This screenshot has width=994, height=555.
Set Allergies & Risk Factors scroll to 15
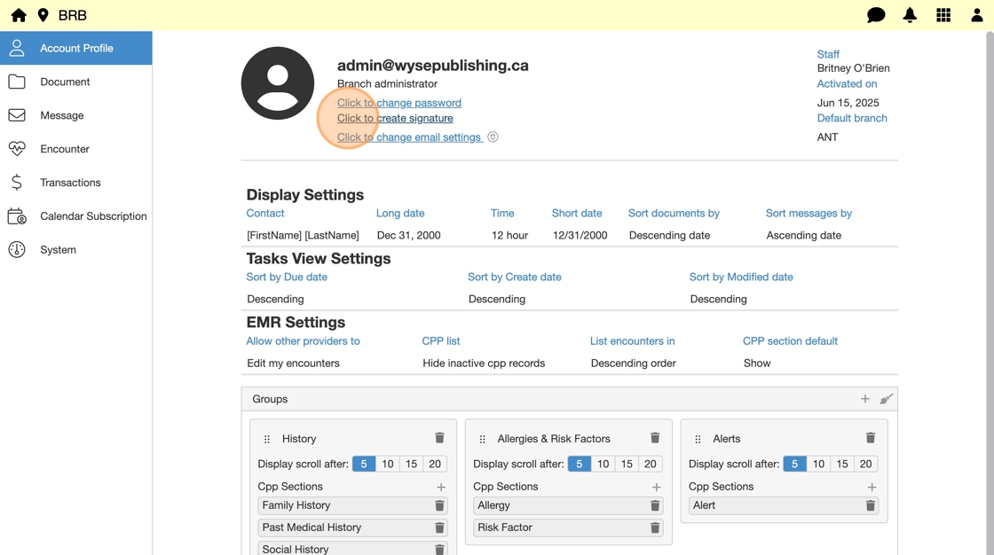[627, 464]
